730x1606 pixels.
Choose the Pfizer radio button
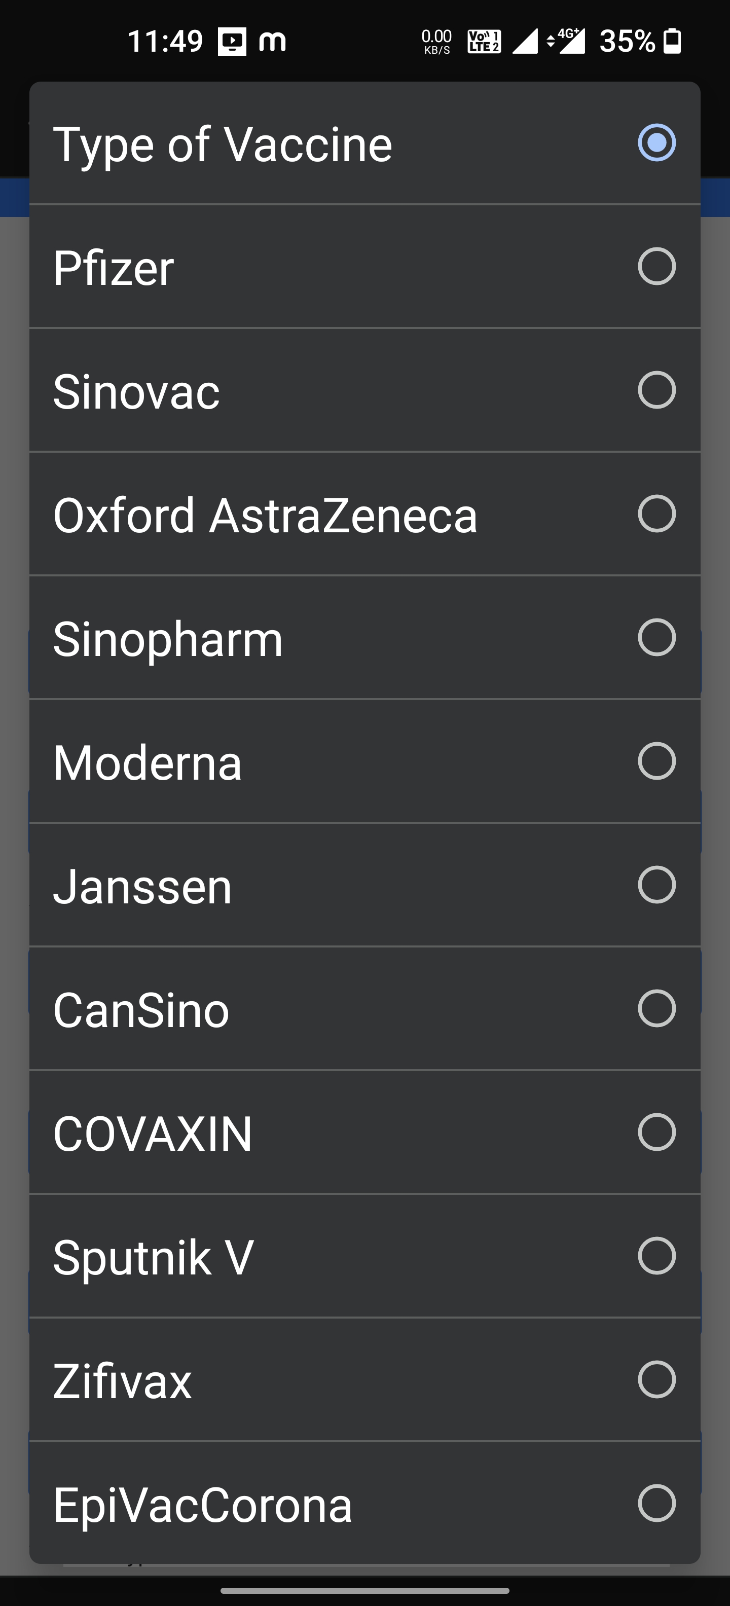tap(656, 266)
